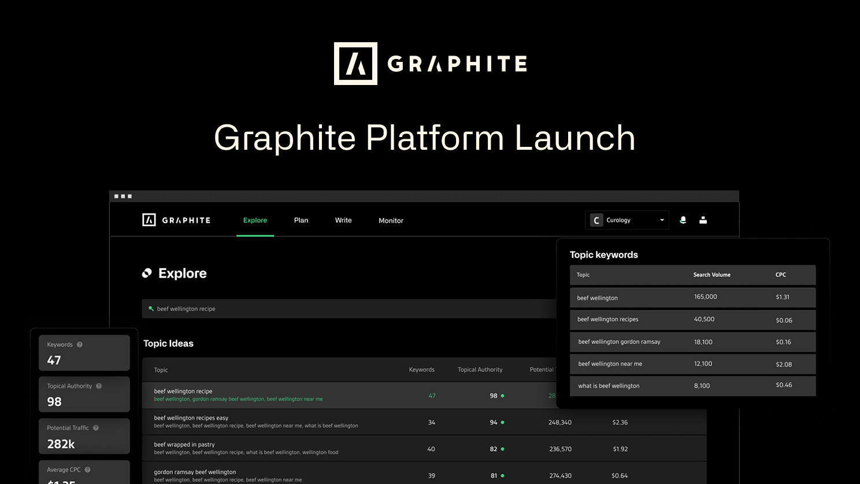Open the Curology workspace dropdown
Image resolution: width=860 pixels, height=484 pixels.
click(x=662, y=220)
